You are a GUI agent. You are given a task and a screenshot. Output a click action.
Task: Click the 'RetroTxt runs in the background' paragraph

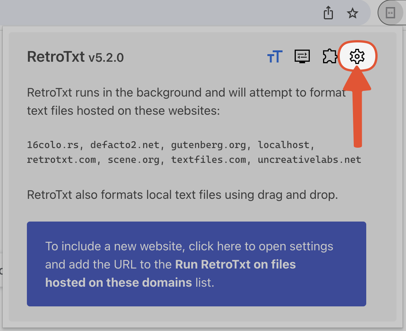tap(186, 101)
